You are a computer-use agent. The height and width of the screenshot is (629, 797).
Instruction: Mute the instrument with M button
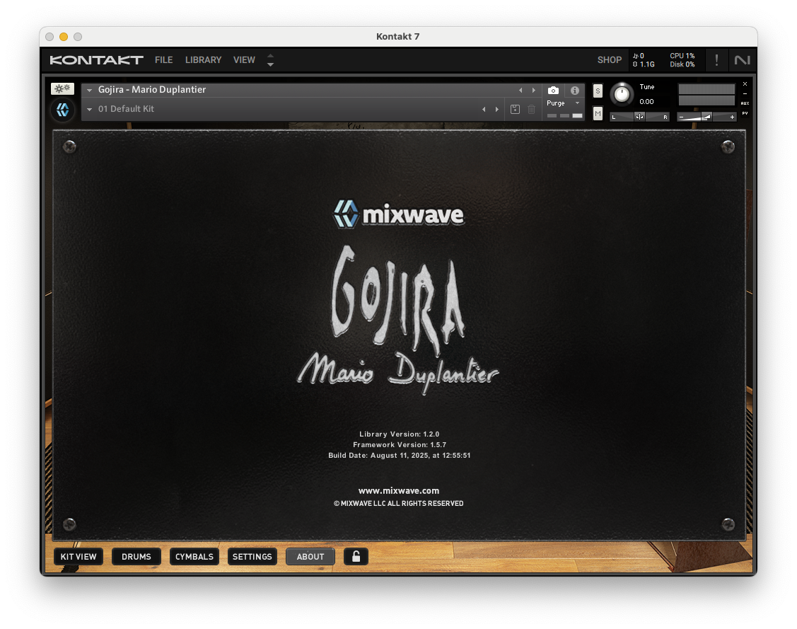click(598, 113)
